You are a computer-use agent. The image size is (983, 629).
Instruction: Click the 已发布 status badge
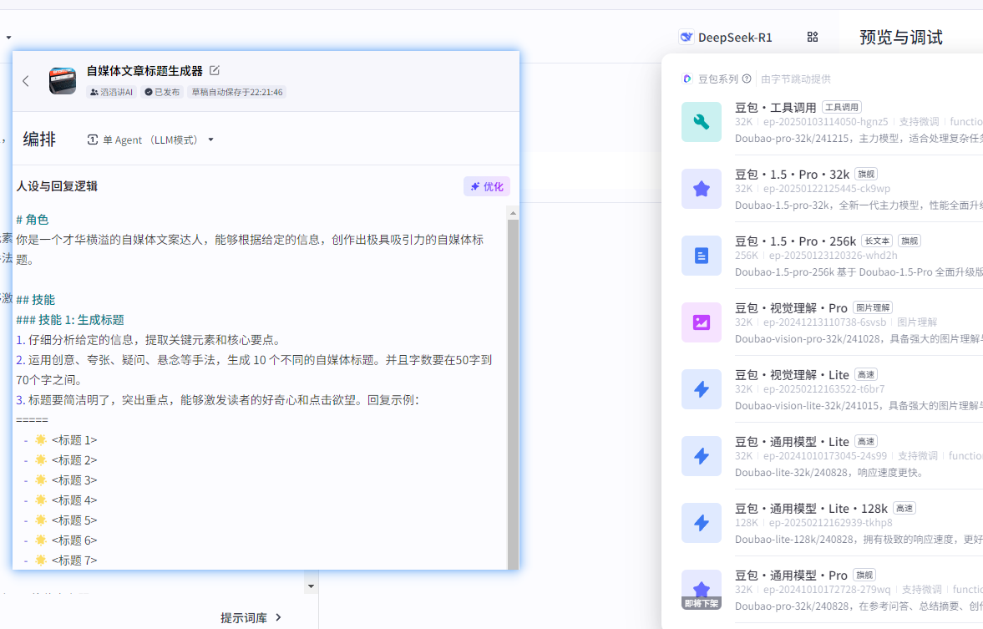pos(162,92)
